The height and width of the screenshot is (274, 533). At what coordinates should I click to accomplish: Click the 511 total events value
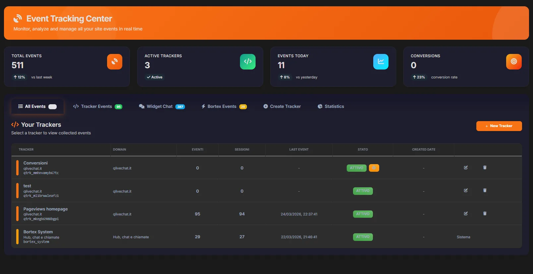(x=18, y=66)
